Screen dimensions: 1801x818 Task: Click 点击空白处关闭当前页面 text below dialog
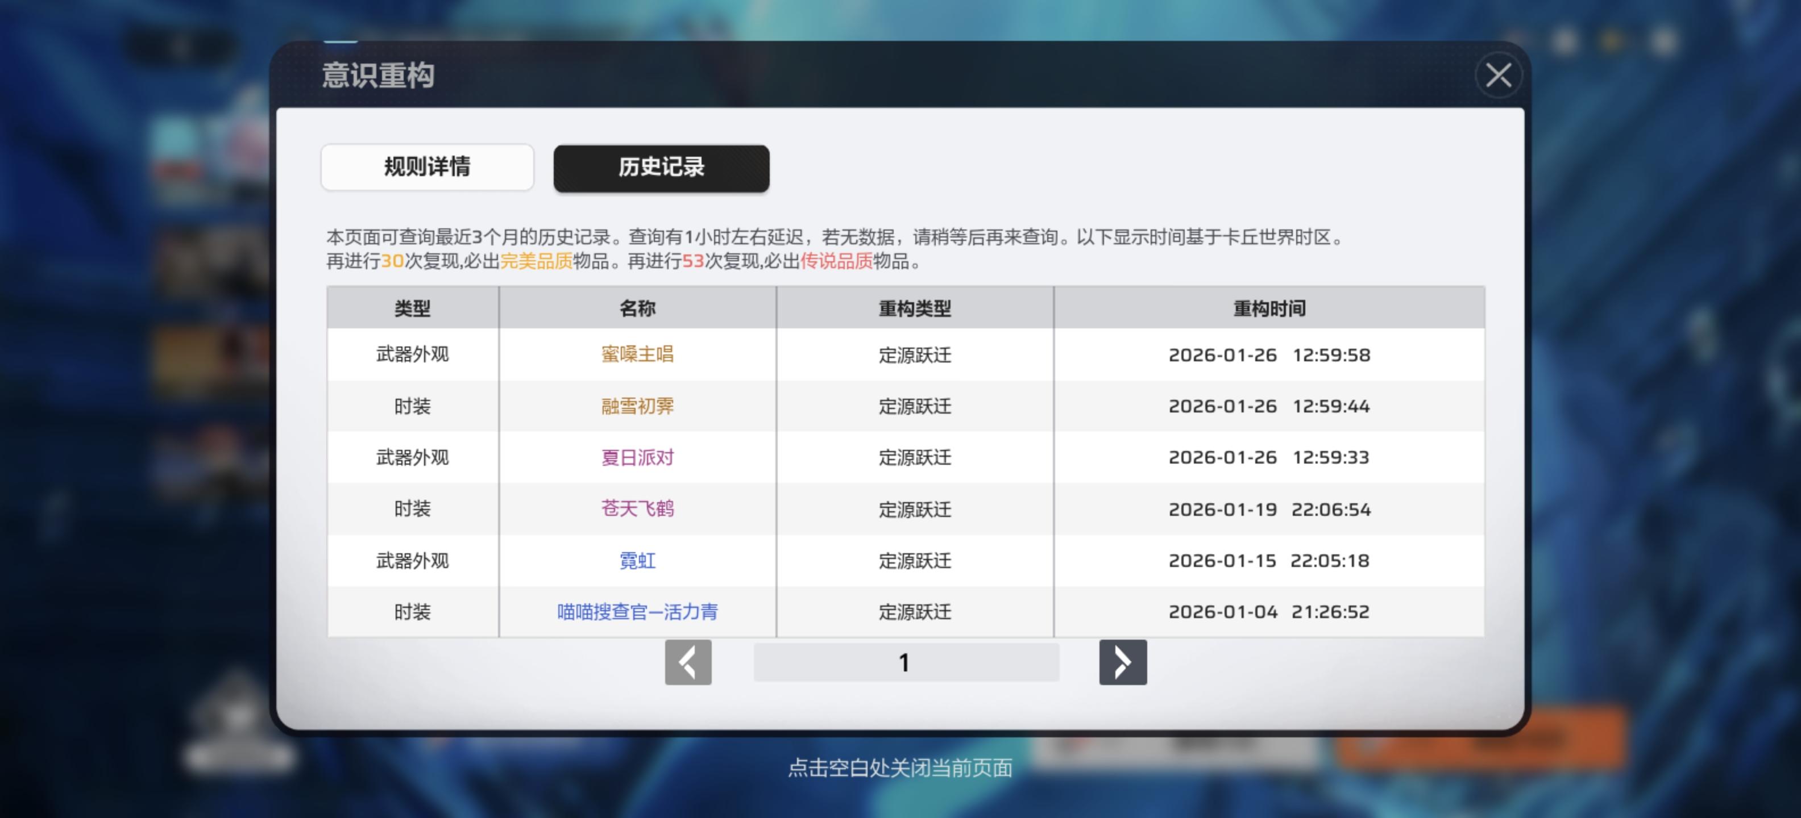coord(900,767)
